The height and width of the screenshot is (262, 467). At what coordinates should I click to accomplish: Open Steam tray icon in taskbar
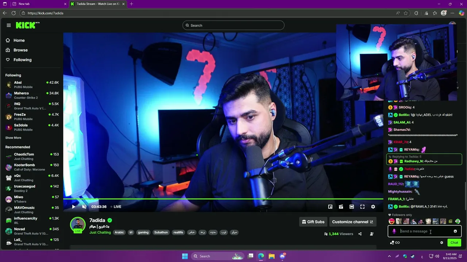(x=413, y=256)
